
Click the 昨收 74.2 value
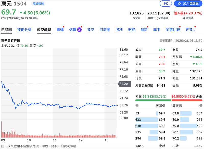[x=199, y=50]
